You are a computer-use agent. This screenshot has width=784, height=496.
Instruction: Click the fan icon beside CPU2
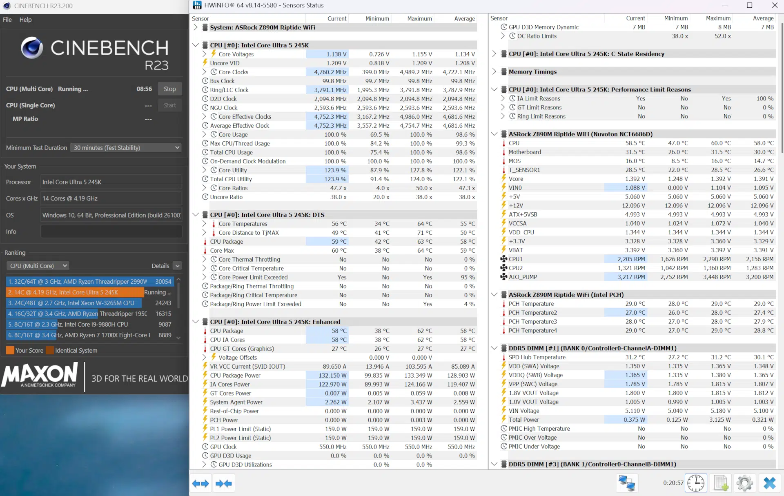[x=503, y=268]
